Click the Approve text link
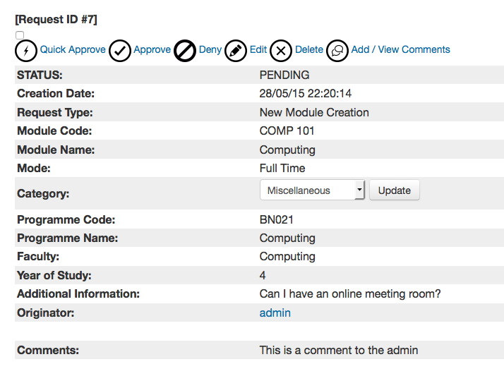The width and height of the screenshot is (504, 376). pos(152,50)
